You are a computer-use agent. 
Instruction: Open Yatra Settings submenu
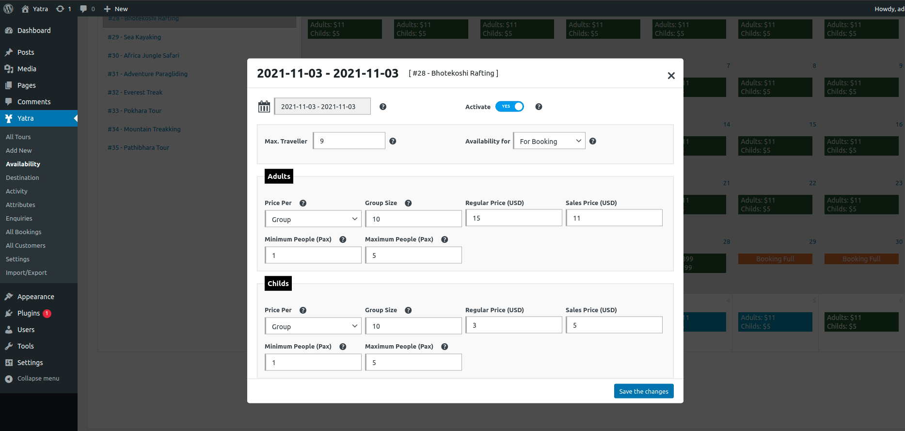click(17, 259)
